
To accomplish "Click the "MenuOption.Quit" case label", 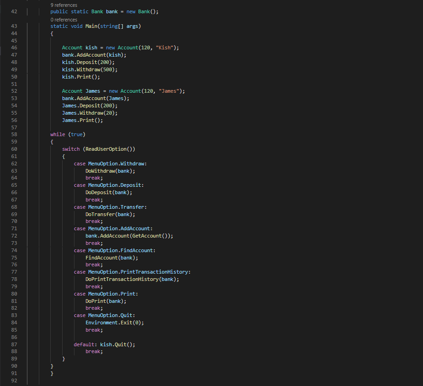I will point(109,315).
